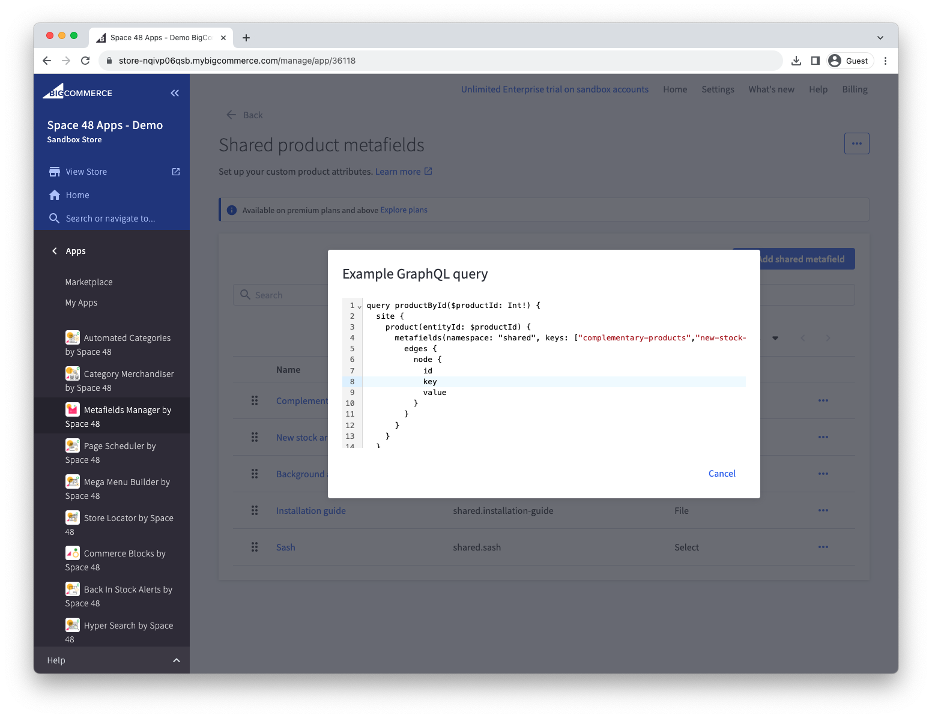The image size is (932, 718).
Task: Click the Back arrow link
Action: (244, 115)
